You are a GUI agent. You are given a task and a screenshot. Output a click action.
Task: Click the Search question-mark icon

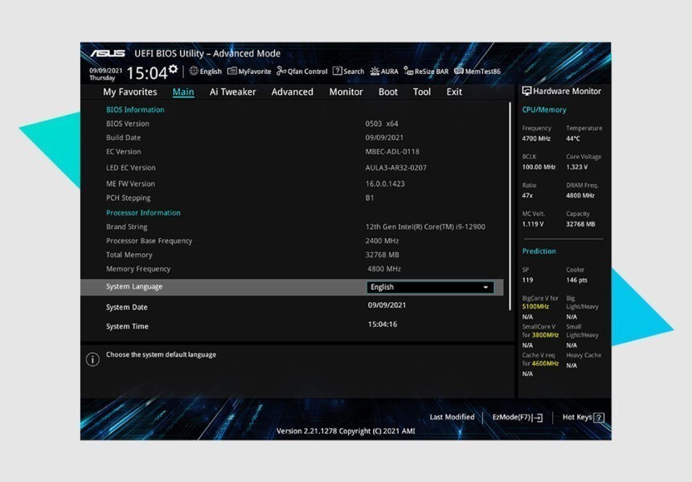[338, 71]
